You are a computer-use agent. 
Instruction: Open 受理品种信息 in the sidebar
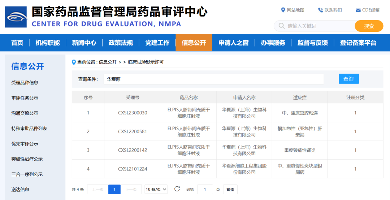coord(25,83)
